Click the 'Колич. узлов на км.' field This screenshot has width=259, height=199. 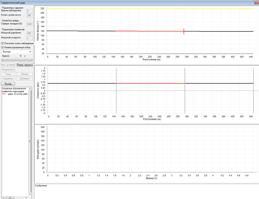pos(29,16)
